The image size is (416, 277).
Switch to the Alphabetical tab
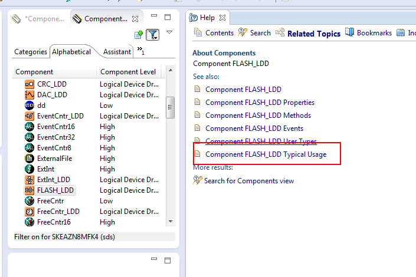click(x=71, y=52)
